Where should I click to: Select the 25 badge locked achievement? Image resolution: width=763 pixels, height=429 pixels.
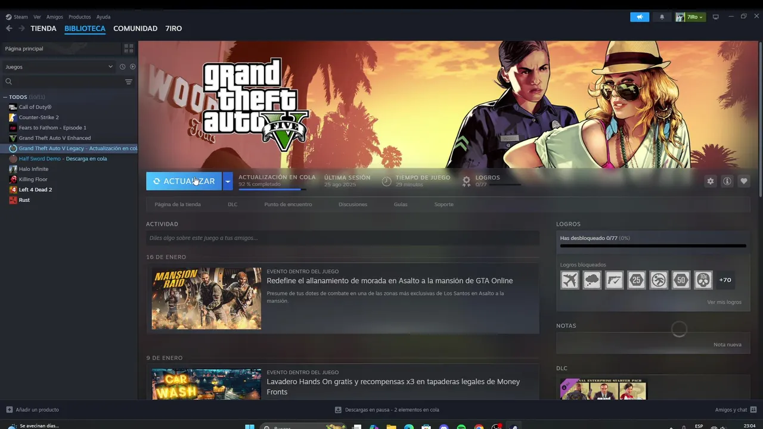click(x=637, y=280)
